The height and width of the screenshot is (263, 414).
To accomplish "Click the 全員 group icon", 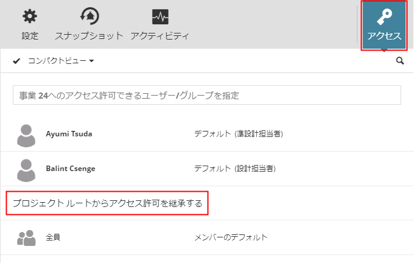I will pyautogui.click(x=26, y=237).
